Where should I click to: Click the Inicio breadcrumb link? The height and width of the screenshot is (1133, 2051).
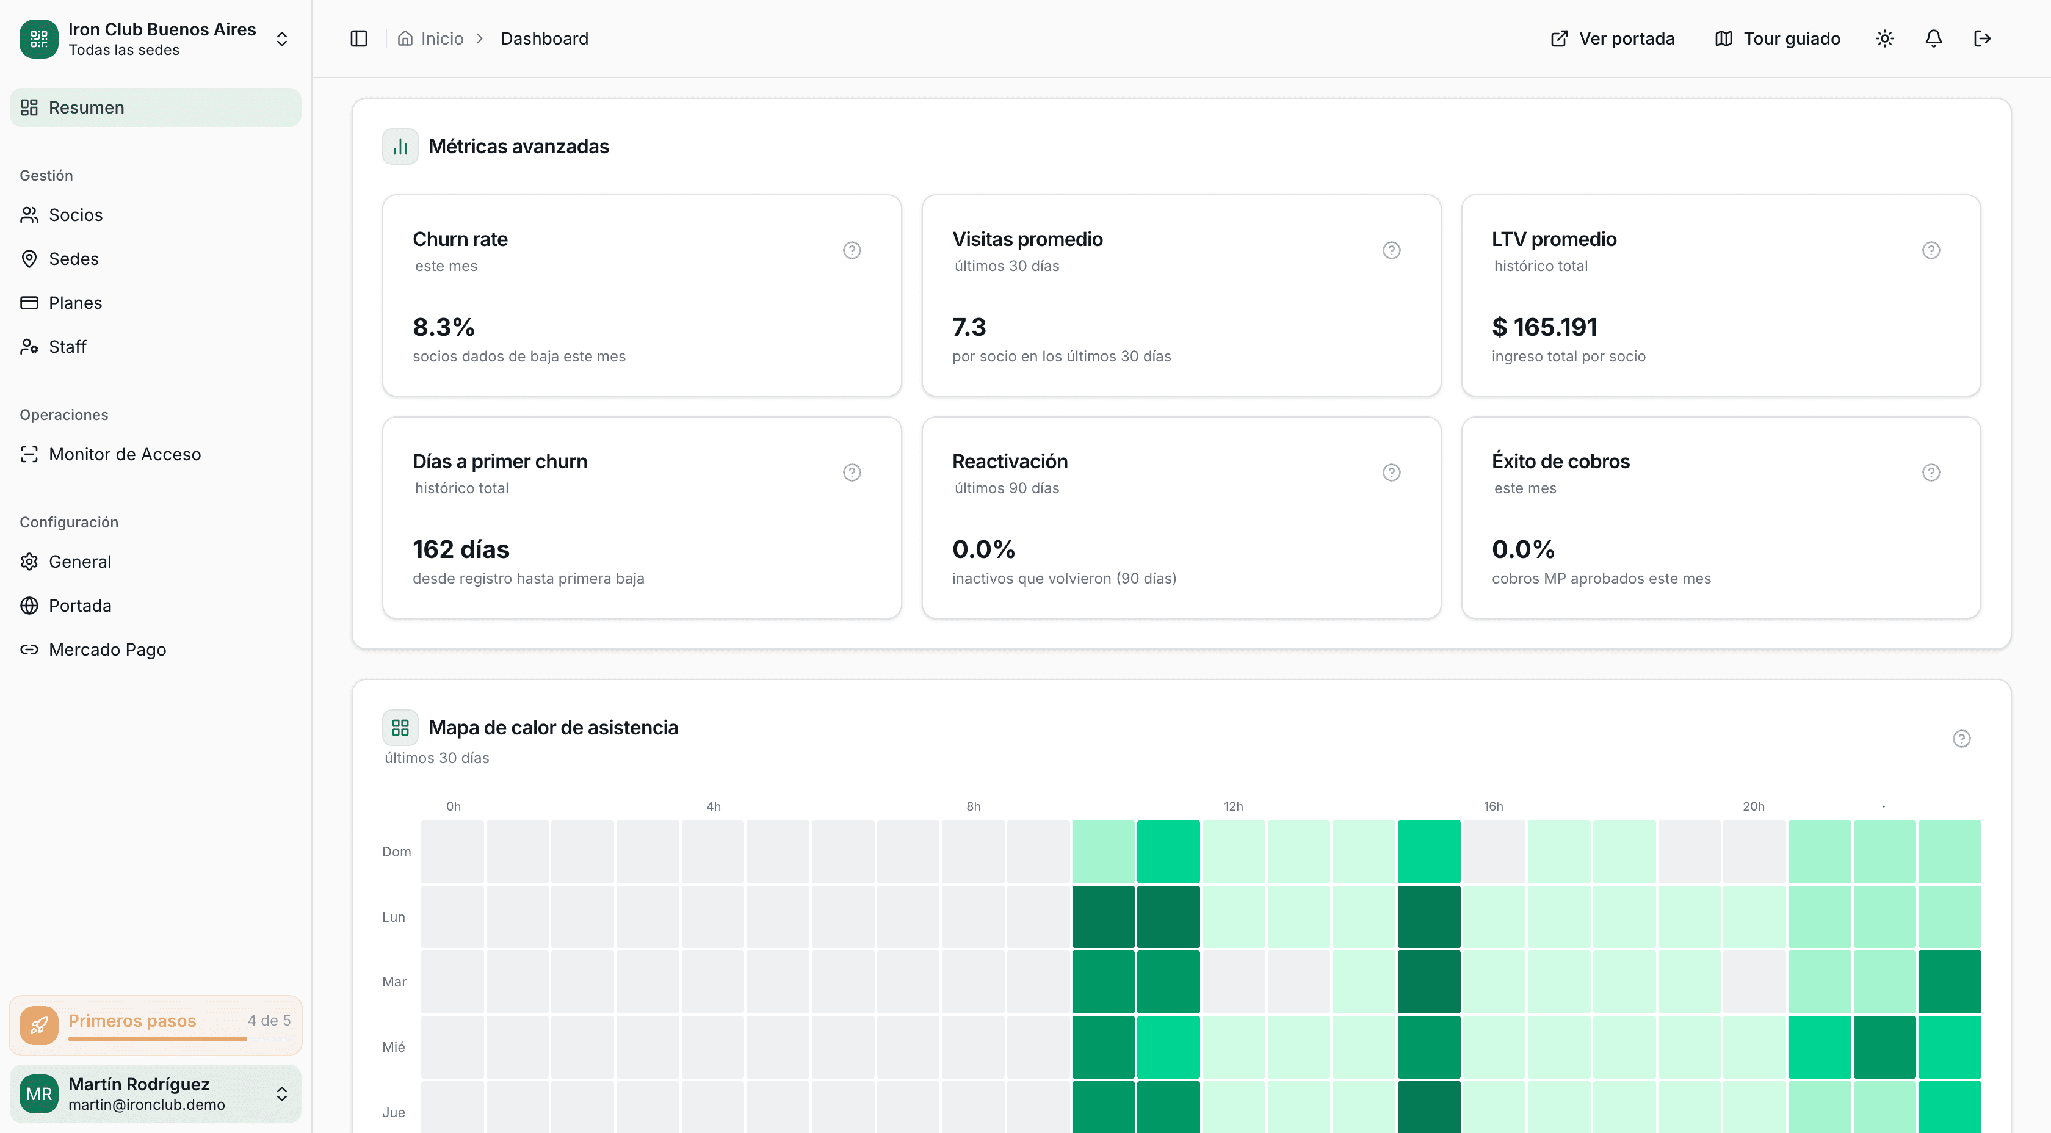pyautogui.click(x=441, y=38)
